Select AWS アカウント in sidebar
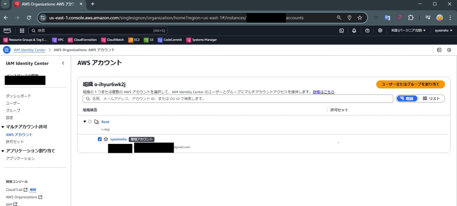 pyautogui.click(x=19, y=135)
